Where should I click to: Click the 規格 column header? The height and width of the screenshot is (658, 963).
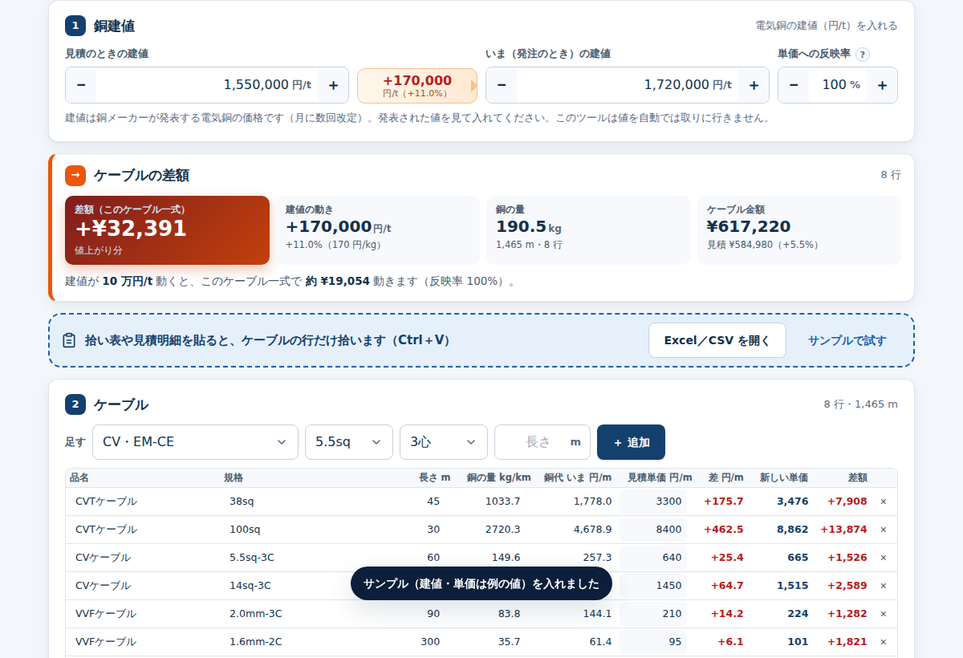(x=234, y=477)
